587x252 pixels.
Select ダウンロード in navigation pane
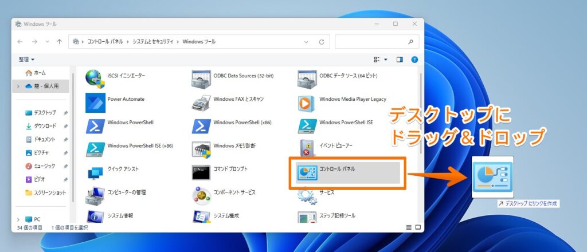41,126
